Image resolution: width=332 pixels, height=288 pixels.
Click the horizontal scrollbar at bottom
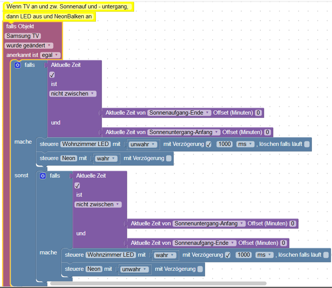coord(158,283)
